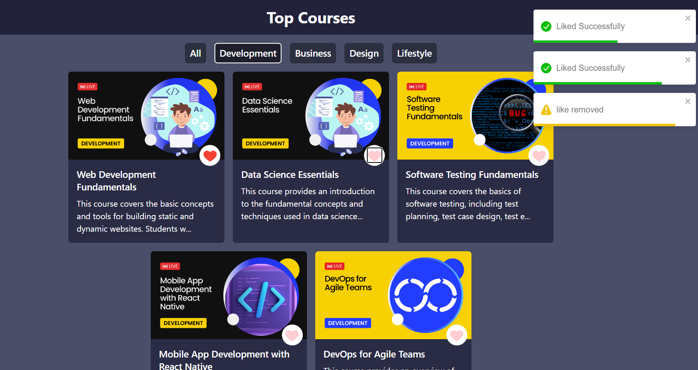This screenshot has width=698, height=370.
Task: Click green check icon on second Liked Successfully toast
Action: [546, 68]
